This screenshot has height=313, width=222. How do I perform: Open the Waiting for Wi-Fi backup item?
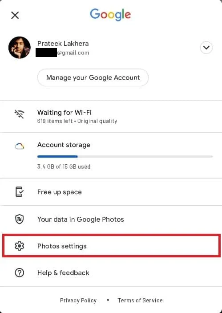click(111, 116)
